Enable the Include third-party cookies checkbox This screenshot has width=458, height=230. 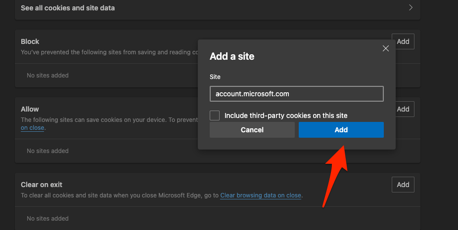tap(215, 115)
